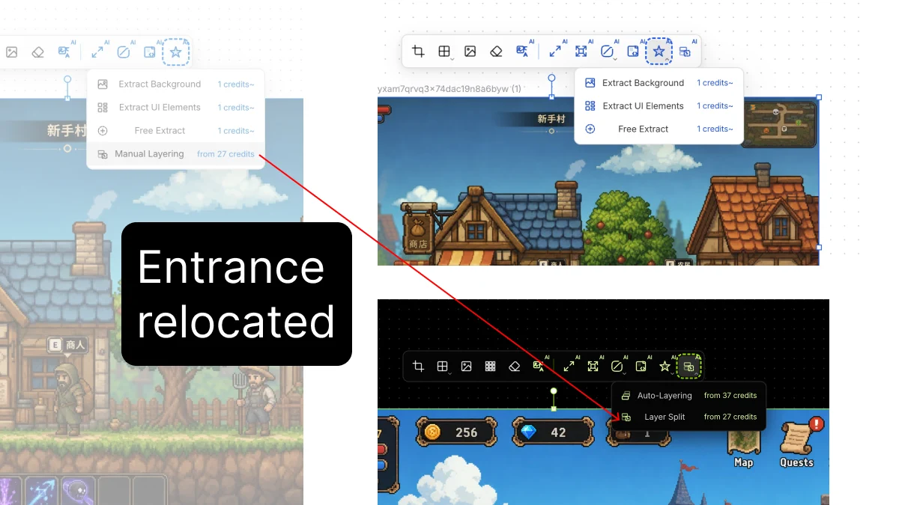
Task: Open the grid split dropdown in the light toolbar
Action: point(444,52)
